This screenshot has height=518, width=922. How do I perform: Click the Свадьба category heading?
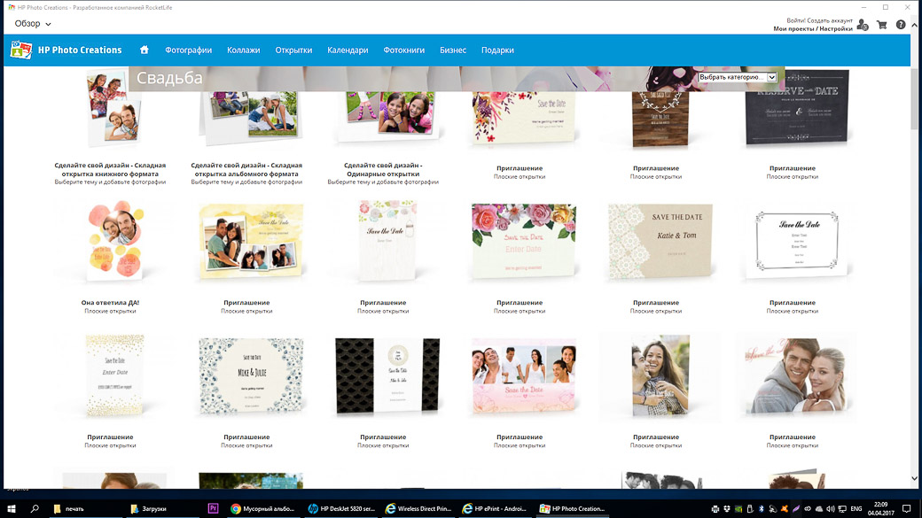pos(169,78)
